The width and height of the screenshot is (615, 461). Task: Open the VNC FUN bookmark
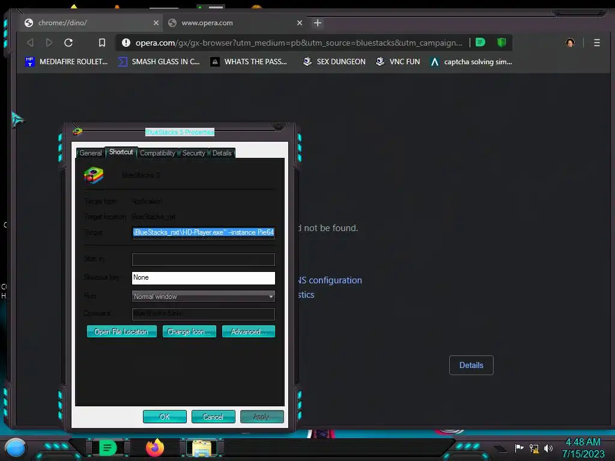(398, 62)
